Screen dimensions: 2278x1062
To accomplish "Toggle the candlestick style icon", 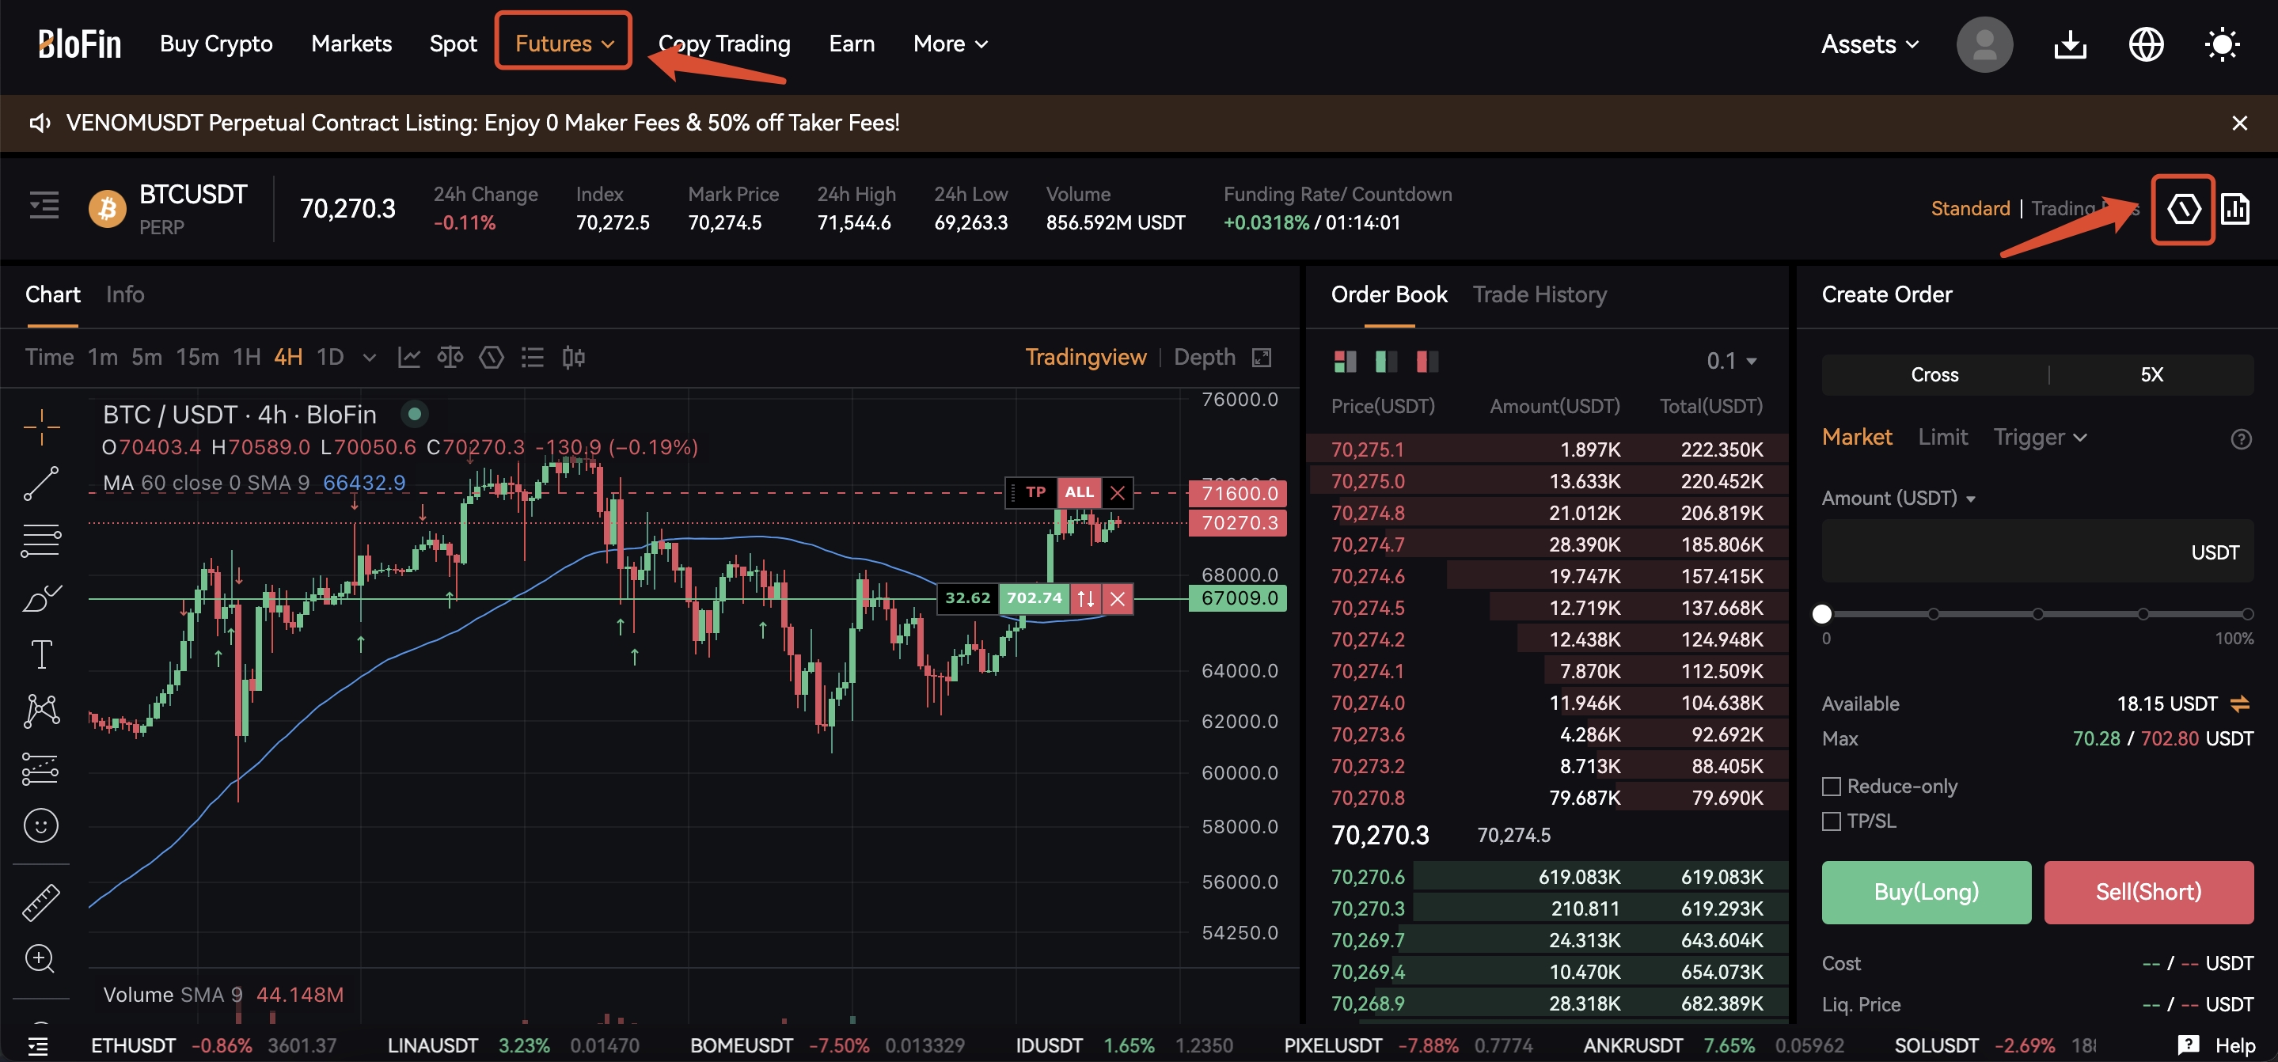I will coord(573,357).
